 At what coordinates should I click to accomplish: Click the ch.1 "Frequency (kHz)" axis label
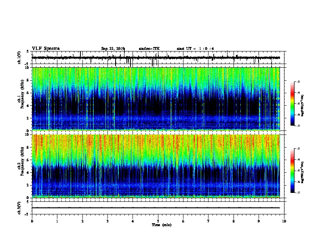pyautogui.click(x=22, y=94)
